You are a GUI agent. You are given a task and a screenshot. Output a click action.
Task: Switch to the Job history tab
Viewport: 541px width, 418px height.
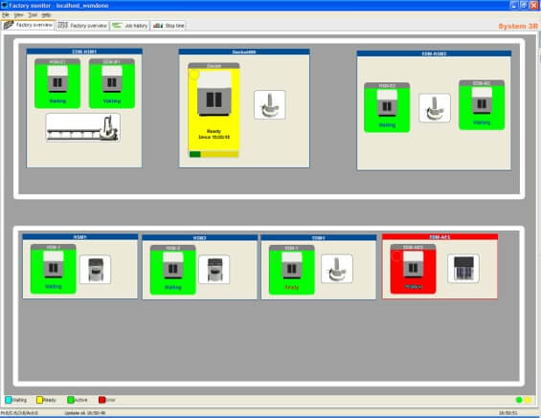130,26
